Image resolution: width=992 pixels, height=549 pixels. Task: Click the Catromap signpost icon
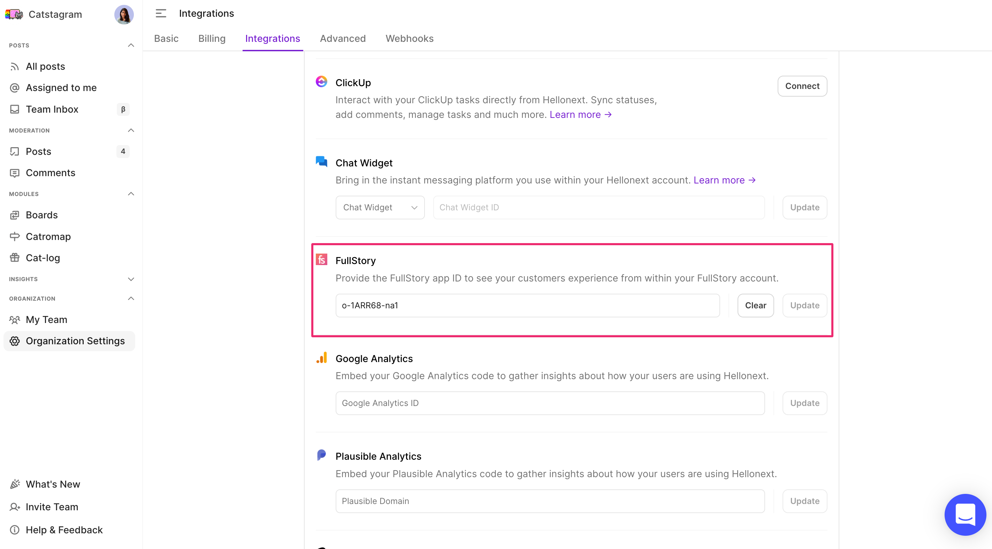coord(15,236)
